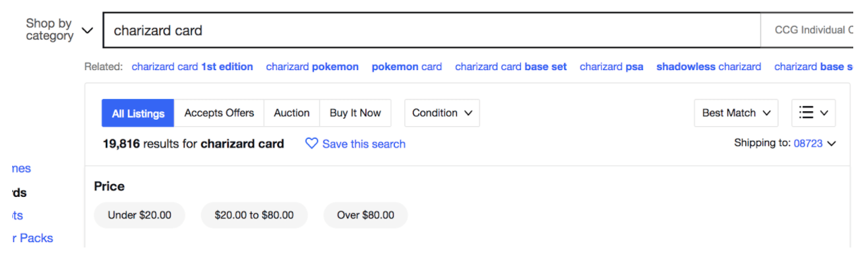Filter price Under $20.00

click(x=140, y=215)
